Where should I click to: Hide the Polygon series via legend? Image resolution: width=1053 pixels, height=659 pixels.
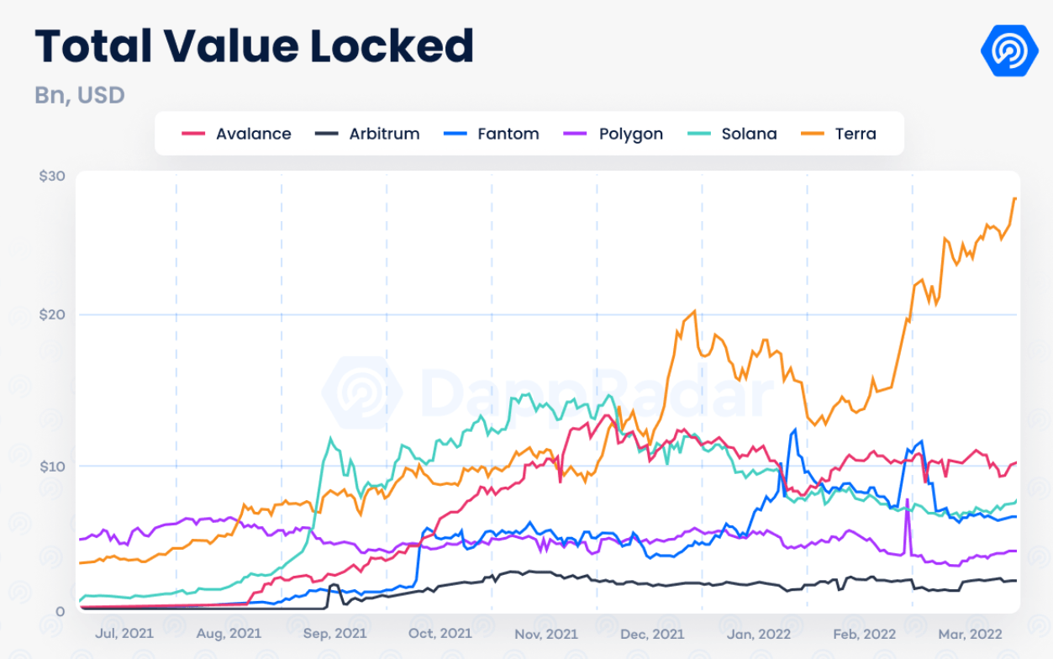tap(613, 134)
